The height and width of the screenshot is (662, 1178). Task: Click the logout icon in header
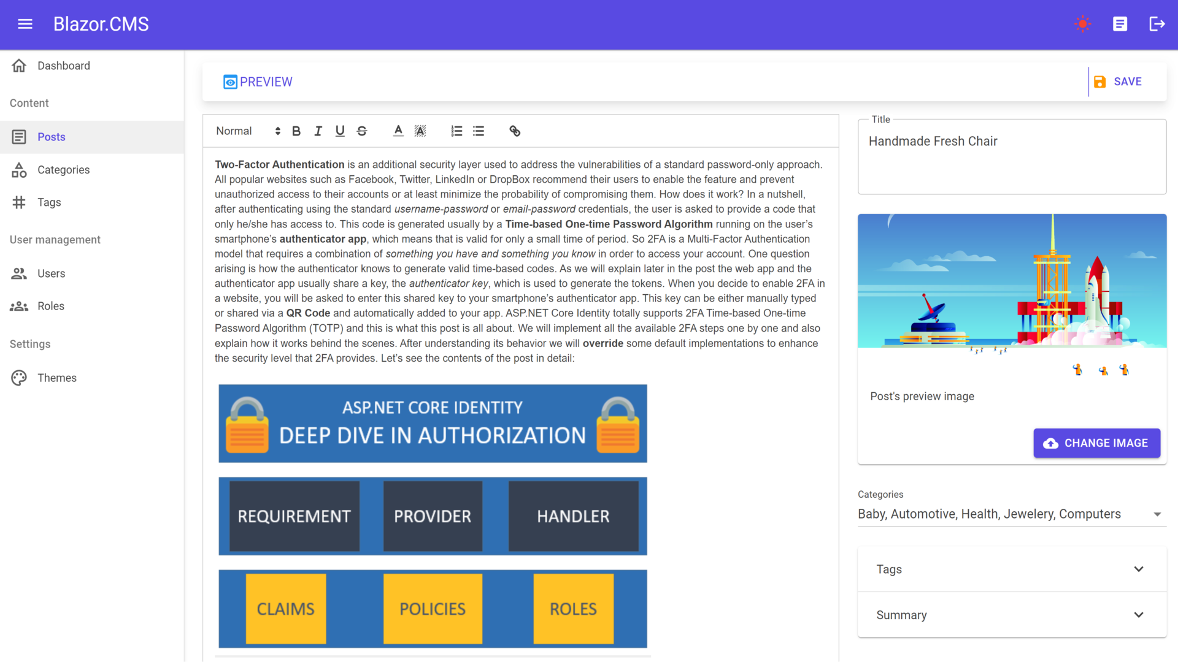(x=1157, y=24)
